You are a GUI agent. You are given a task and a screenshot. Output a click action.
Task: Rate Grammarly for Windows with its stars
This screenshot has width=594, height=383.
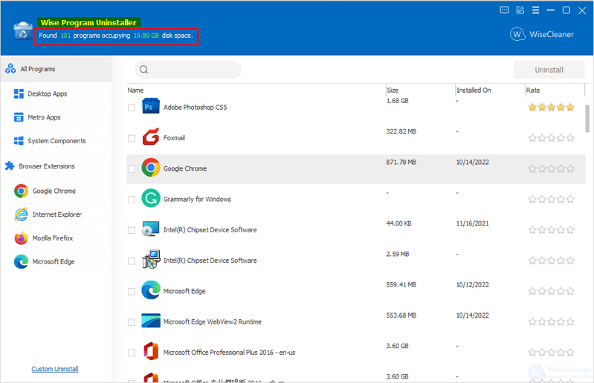551,199
